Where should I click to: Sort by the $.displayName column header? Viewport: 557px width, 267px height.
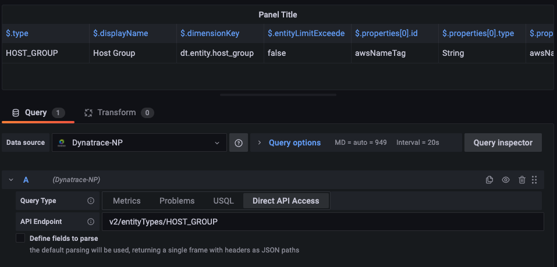133,33
